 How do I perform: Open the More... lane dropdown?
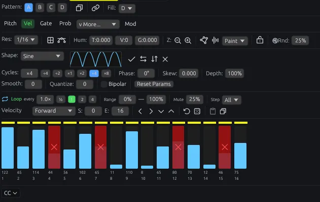[x=98, y=24]
